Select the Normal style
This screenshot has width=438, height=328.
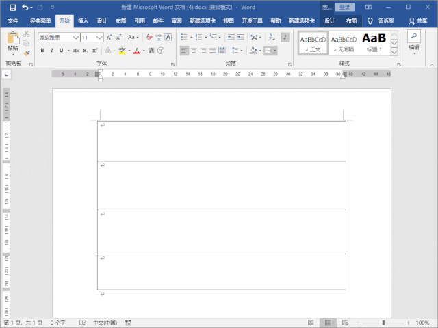point(313,43)
